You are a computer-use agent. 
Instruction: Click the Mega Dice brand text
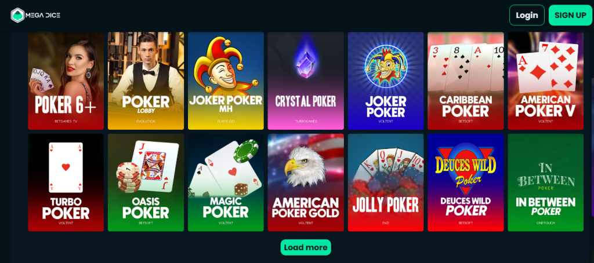tap(43, 15)
